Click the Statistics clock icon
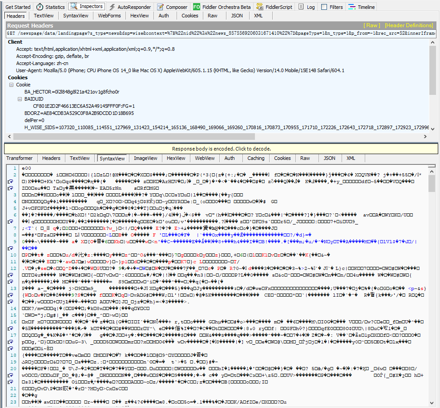The height and width of the screenshot is (408, 440). tap(40, 7)
